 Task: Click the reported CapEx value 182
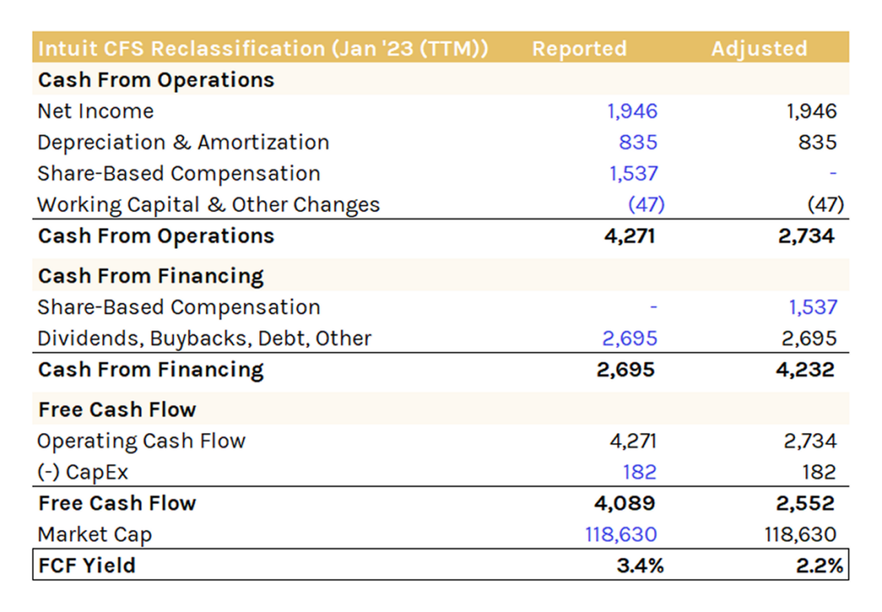point(638,472)
